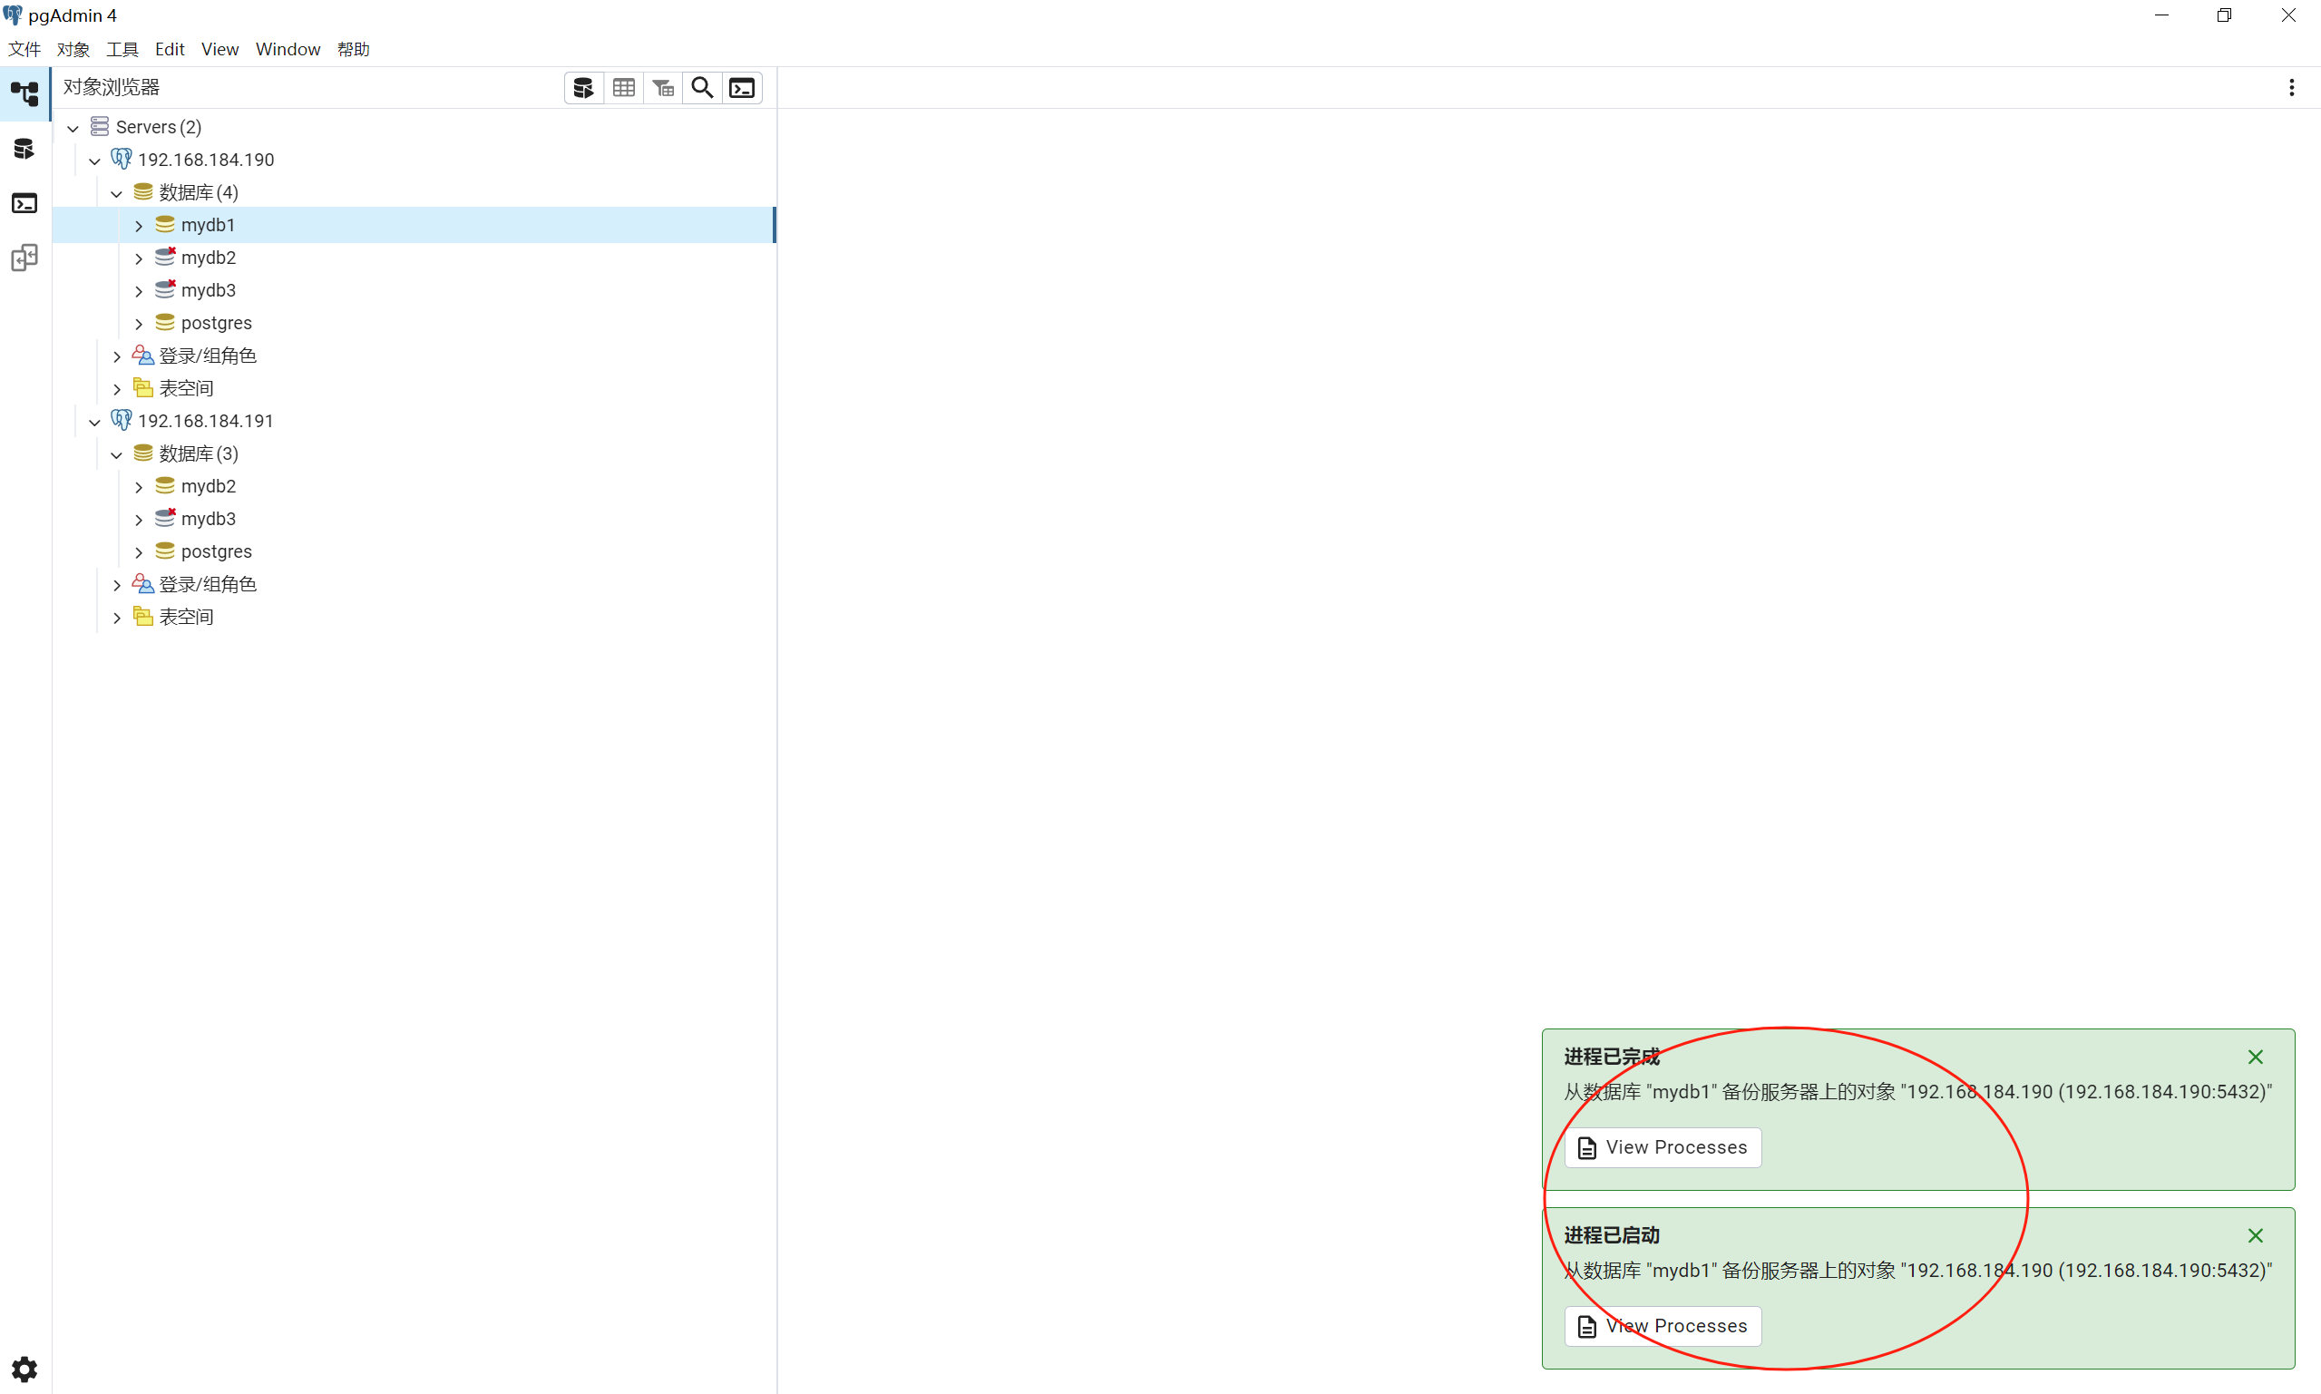Collapse server 192.168.184.191 node
The width and height of the screenshot is (2321, 1394).
pyautogui.click(x=95, y=422)
